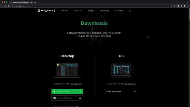The height and width of the screenshot is (107, 190).
Task: Open the Community menu
Action: pos(104,11)
